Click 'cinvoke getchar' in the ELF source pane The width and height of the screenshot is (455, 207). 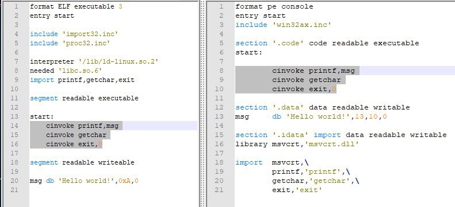click(x=76, y=135)
